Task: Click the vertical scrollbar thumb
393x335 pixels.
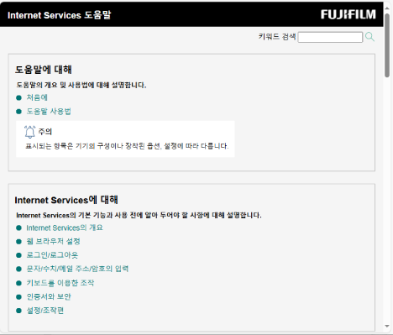Action: (x=387, y=44)
